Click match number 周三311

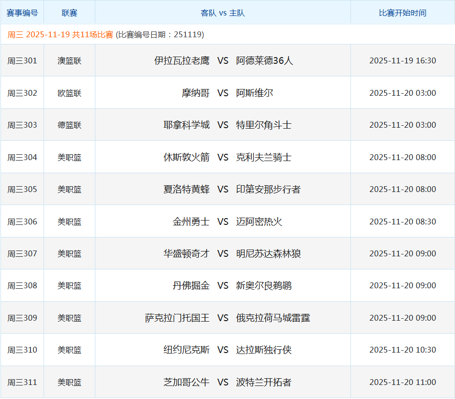pos(22,382)
